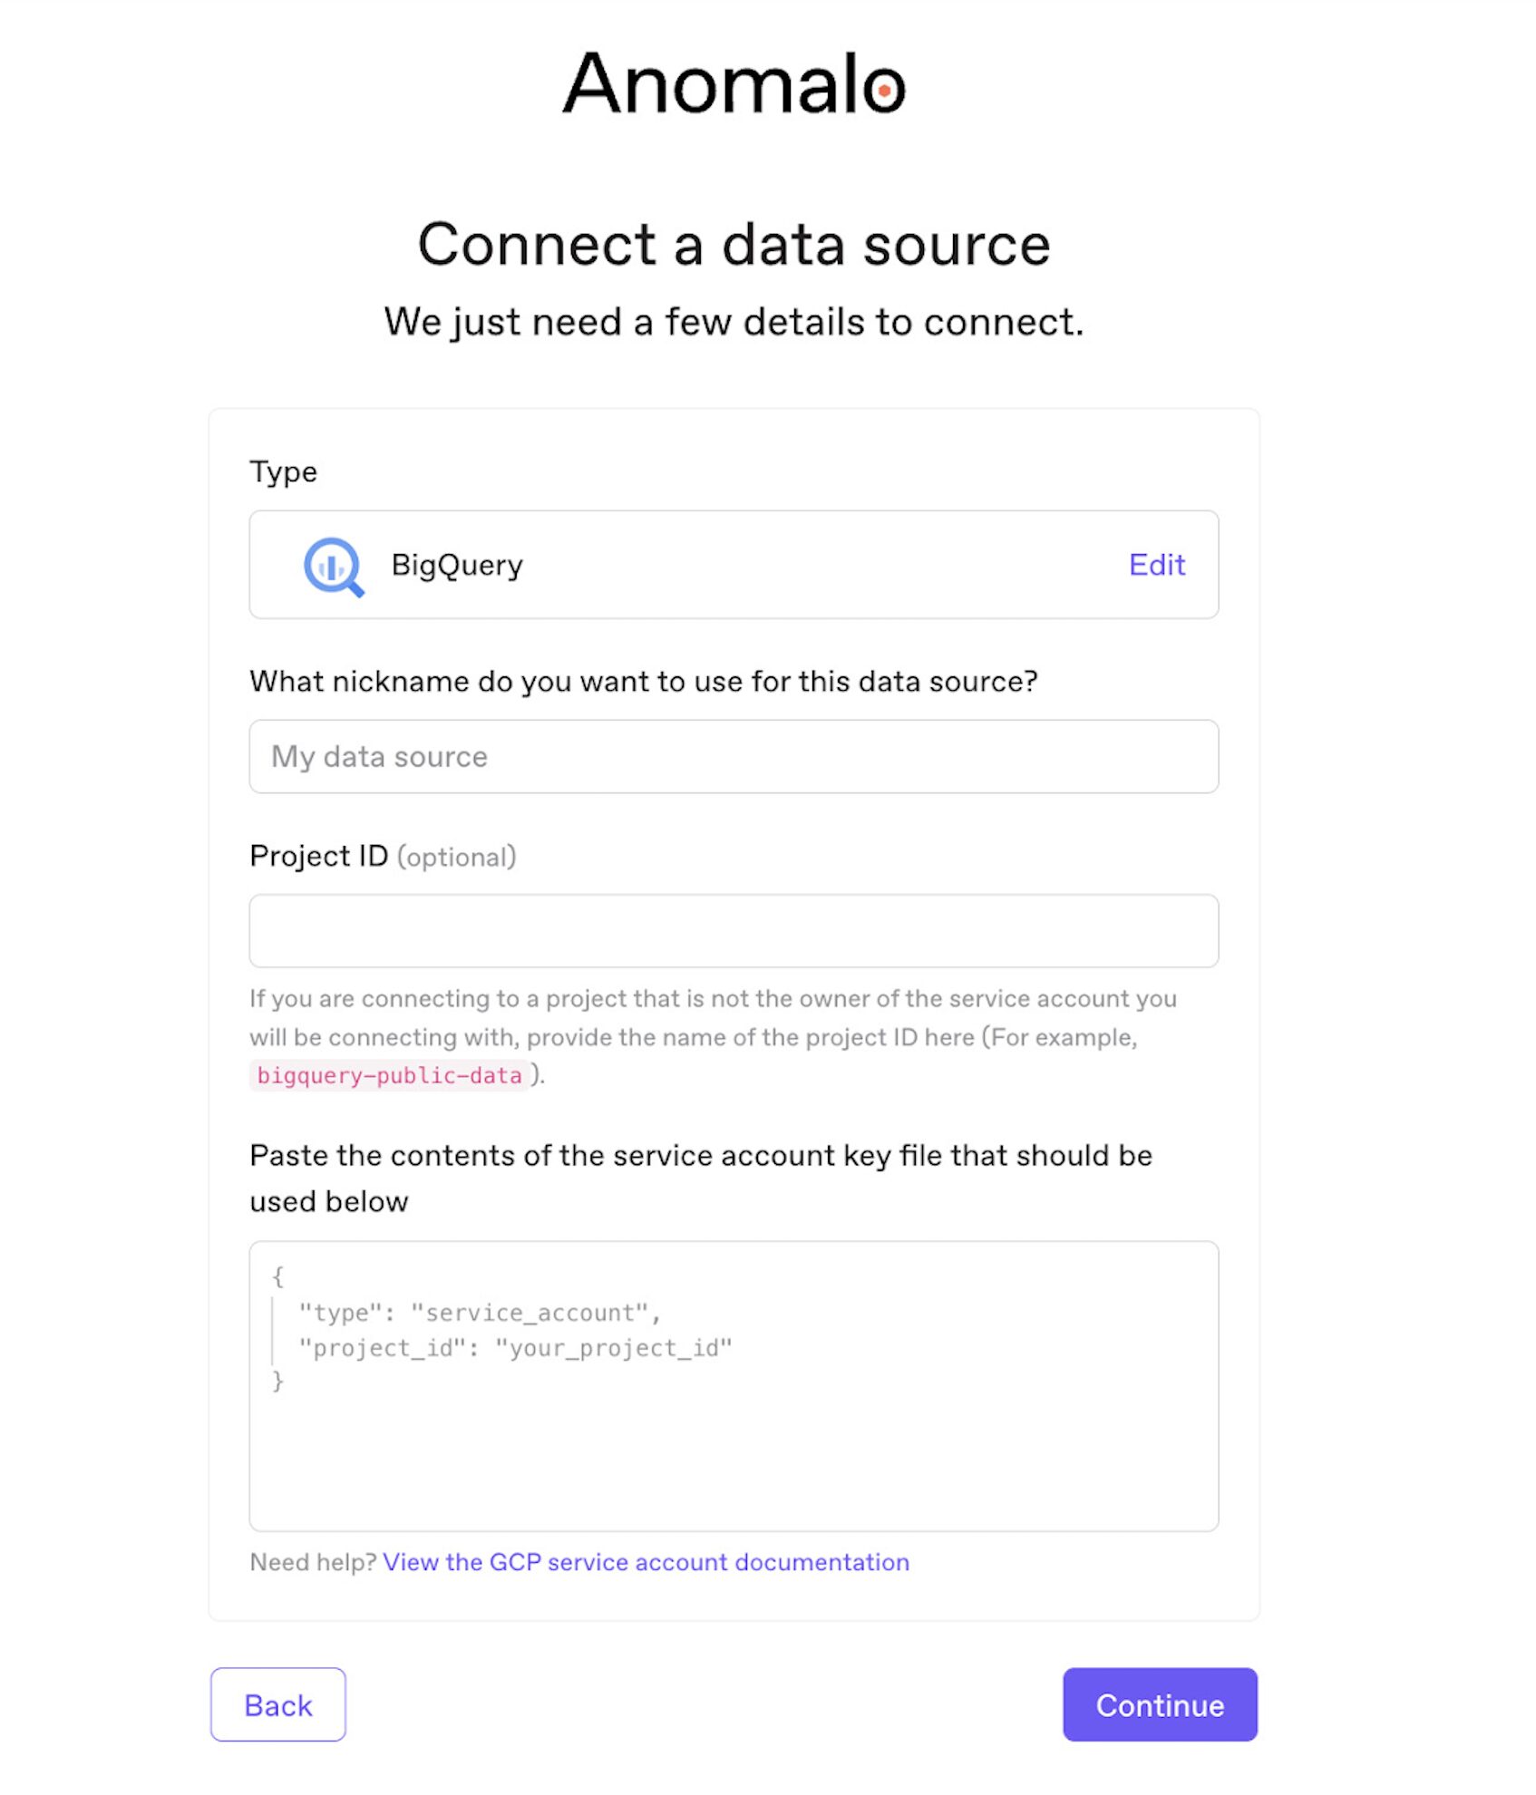Click the My data source placeholder text

[x=378, y=757]
